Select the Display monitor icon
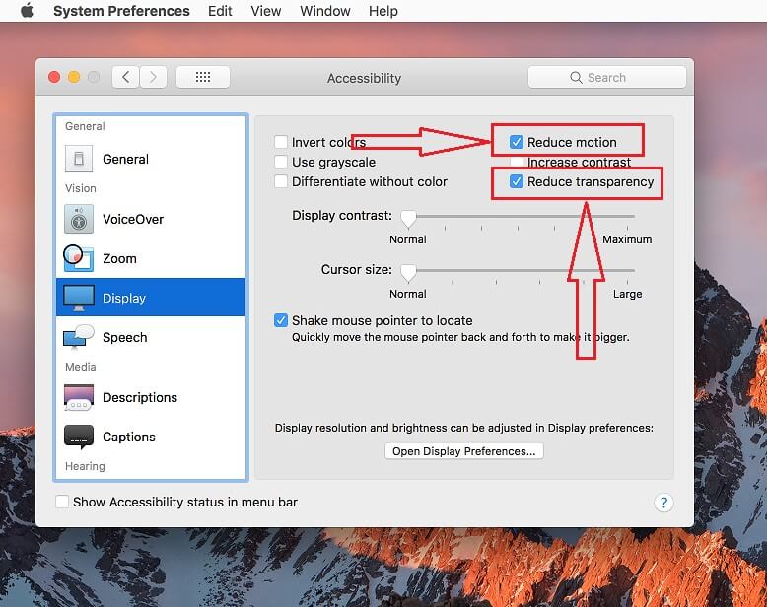The height and width of the screenshot is (607, 767). (x=79, y=298)
